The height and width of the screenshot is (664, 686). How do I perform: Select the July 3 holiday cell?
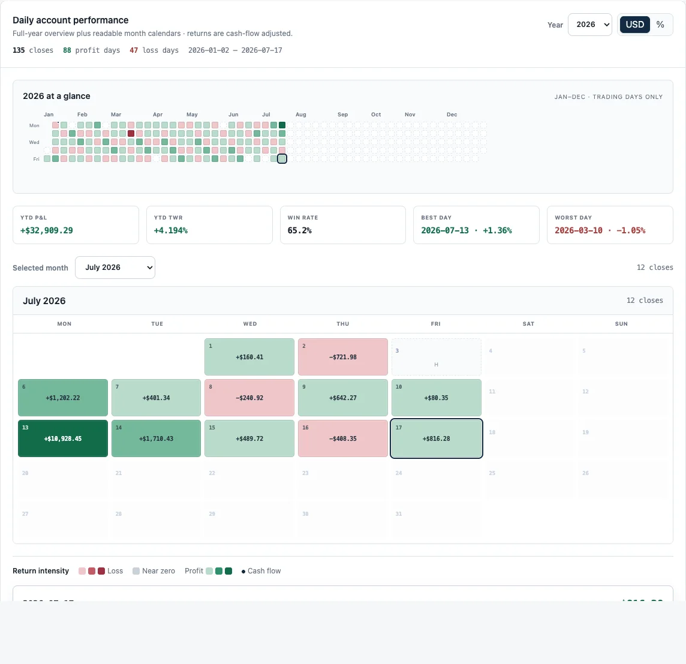[436, 357]
